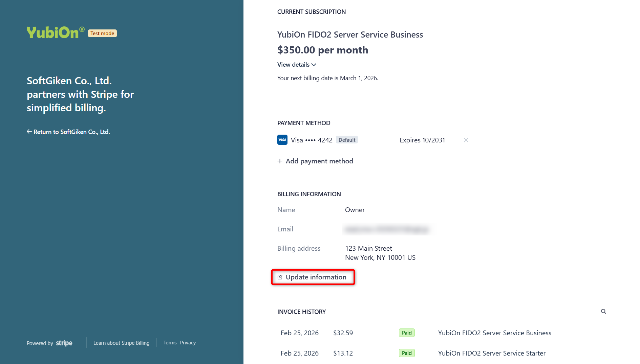The height and width of the screenshot is (364, 640).
Task: Click the Stripe logo in footer
Action: pyautogui.click(x=64, y=343)
